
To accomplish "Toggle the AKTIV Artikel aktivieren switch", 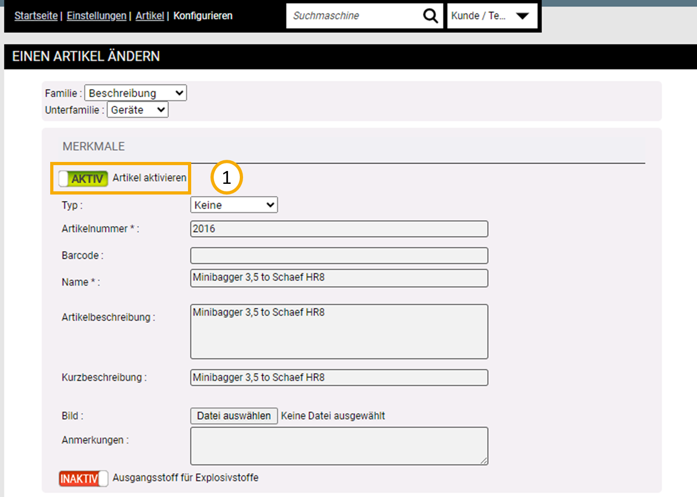I will (83, 178).
